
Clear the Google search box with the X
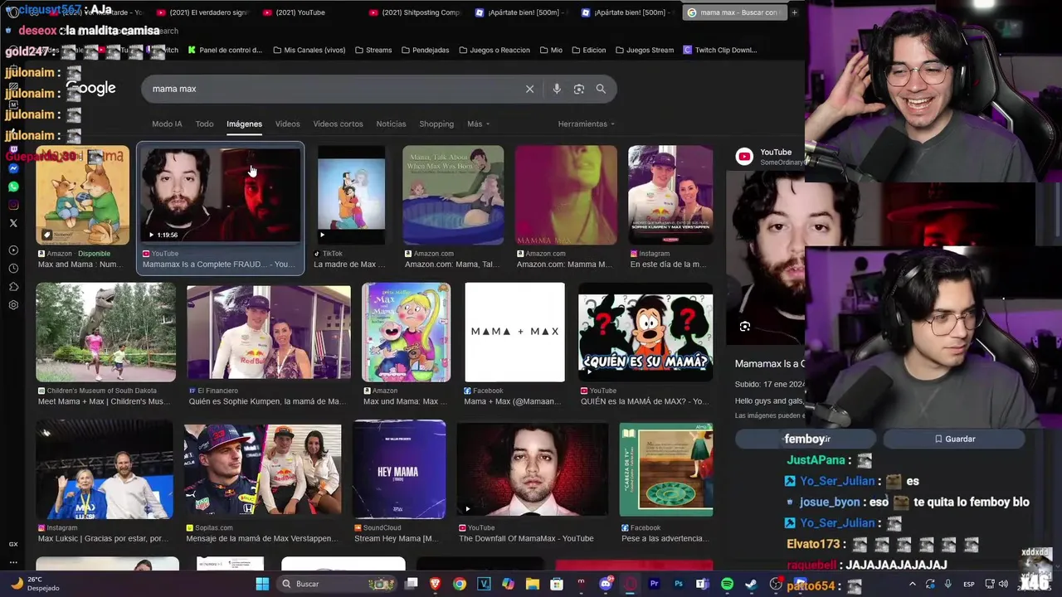click(x=529, y=89)
